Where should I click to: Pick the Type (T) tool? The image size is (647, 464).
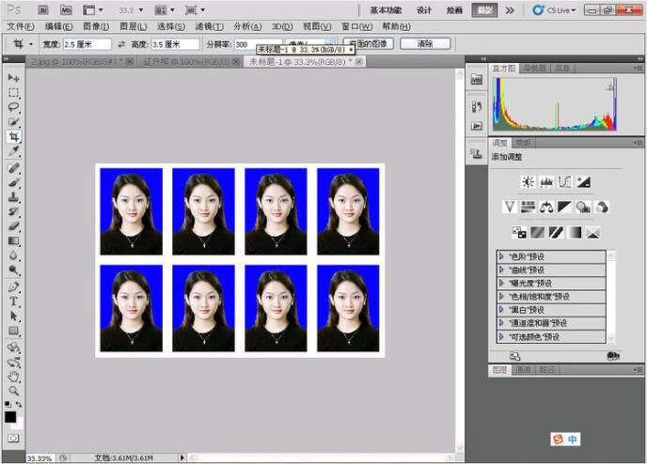[x=14, y=302]
